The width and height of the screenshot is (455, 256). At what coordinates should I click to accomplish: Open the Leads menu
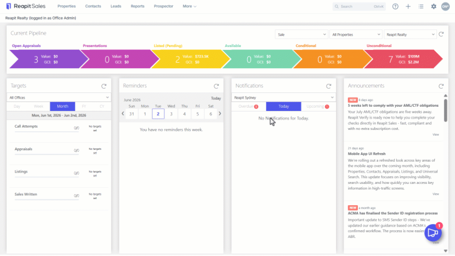[x=116, y=6]
